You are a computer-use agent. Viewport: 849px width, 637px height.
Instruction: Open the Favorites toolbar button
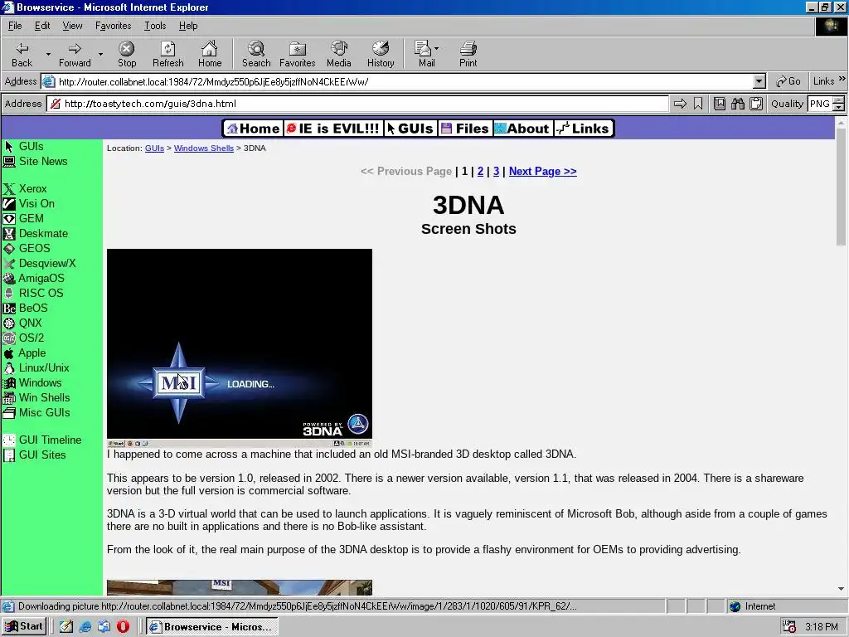pos(298,54)
